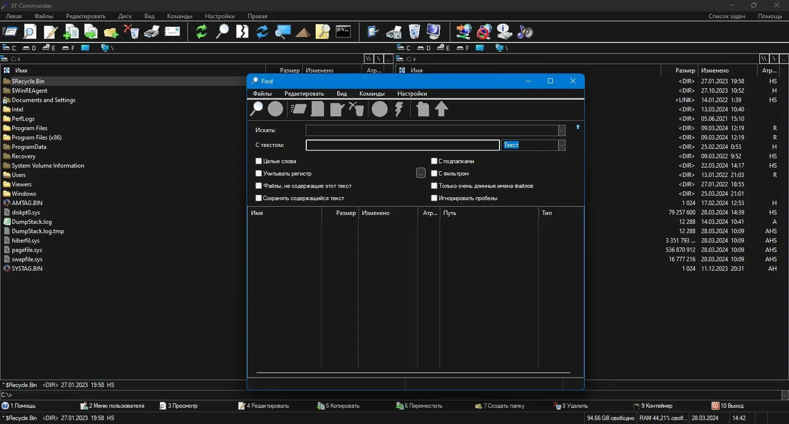Click the small blue arrow beside Искать field
This screenshot has height=424, width=789.
coord(578,127)
